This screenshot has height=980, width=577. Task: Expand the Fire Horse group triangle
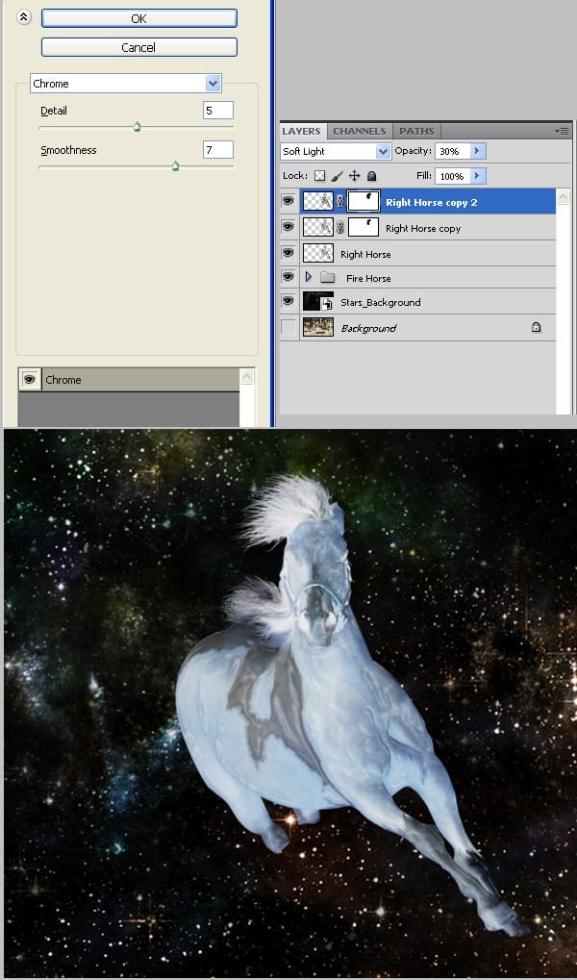point(309,277)
